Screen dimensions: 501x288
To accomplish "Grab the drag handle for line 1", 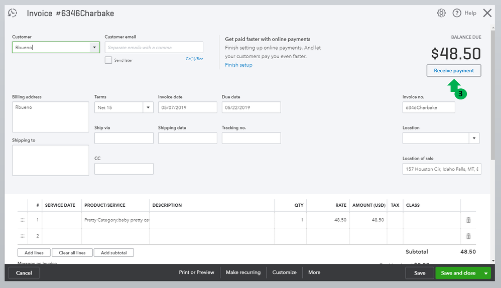I will [x=23, y=220].
